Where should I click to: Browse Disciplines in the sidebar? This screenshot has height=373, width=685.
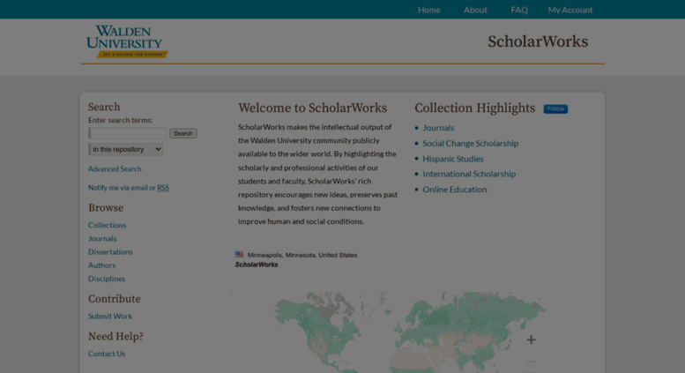point(107,279)
